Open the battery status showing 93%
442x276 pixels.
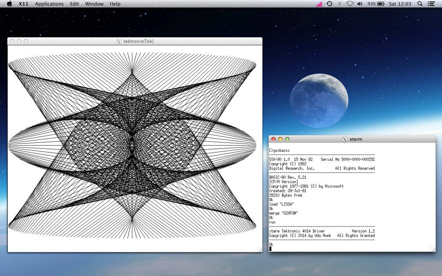376,4
